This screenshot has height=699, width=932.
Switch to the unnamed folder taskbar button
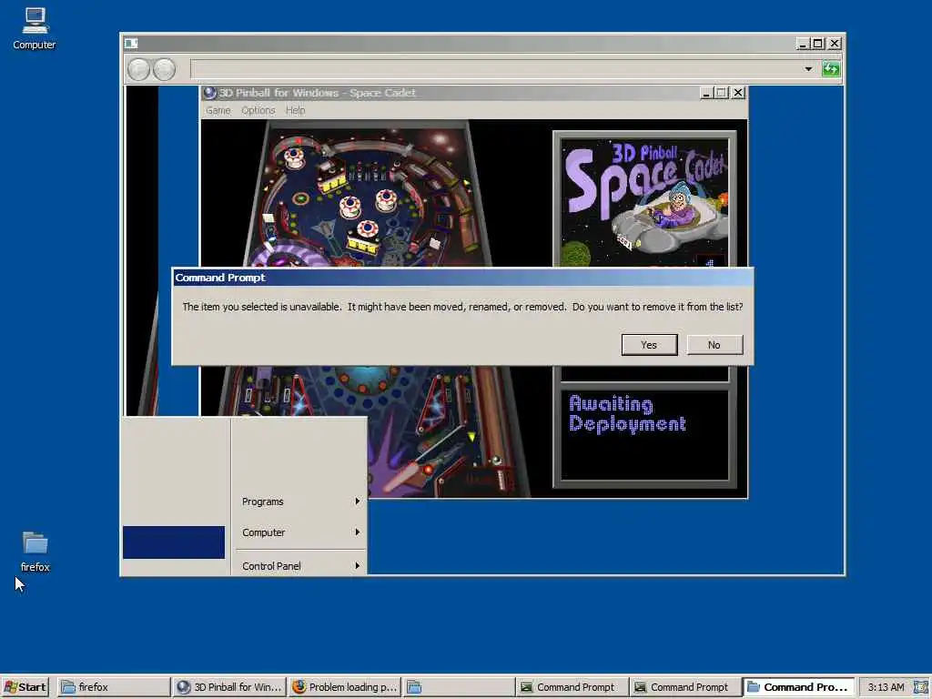[460, 687]
